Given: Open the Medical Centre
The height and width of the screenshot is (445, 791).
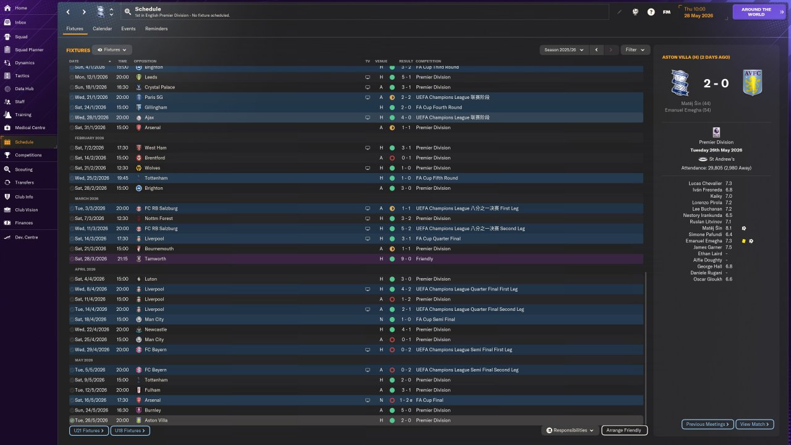Looking at the screenshot, I should tap(28, 128).
